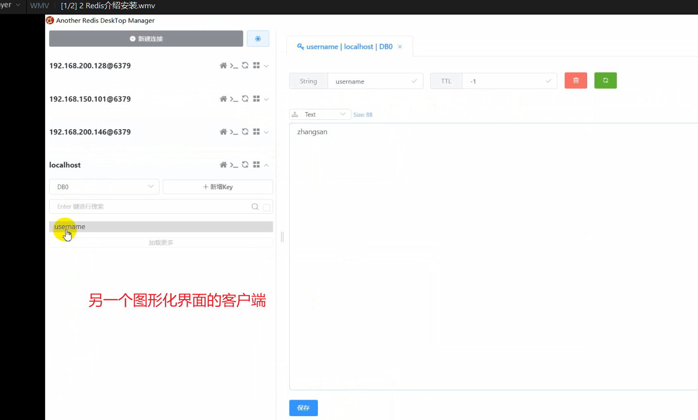Image resolution: width=698 pixels, height=420 pixels.
Task: Open console for localhost connection
Action: tap(234, 165)
